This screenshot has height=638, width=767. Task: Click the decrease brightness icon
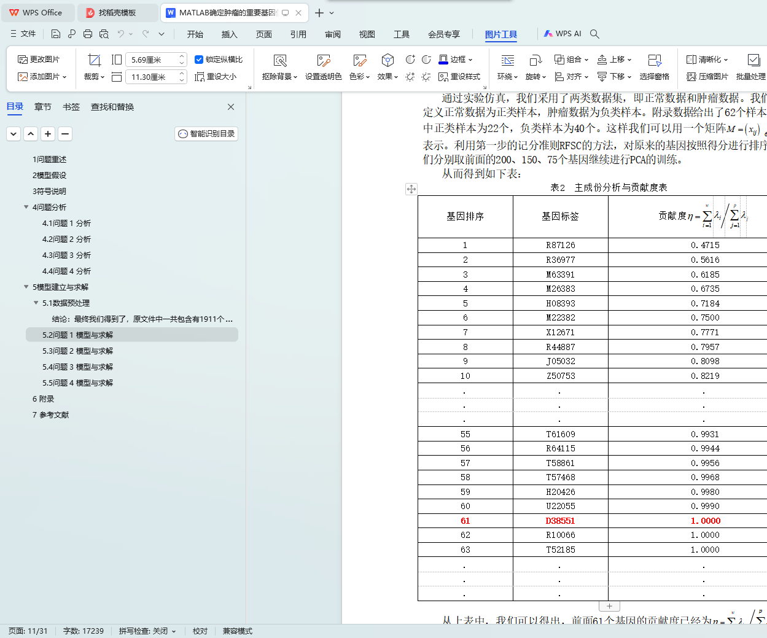tap(427, 77)
